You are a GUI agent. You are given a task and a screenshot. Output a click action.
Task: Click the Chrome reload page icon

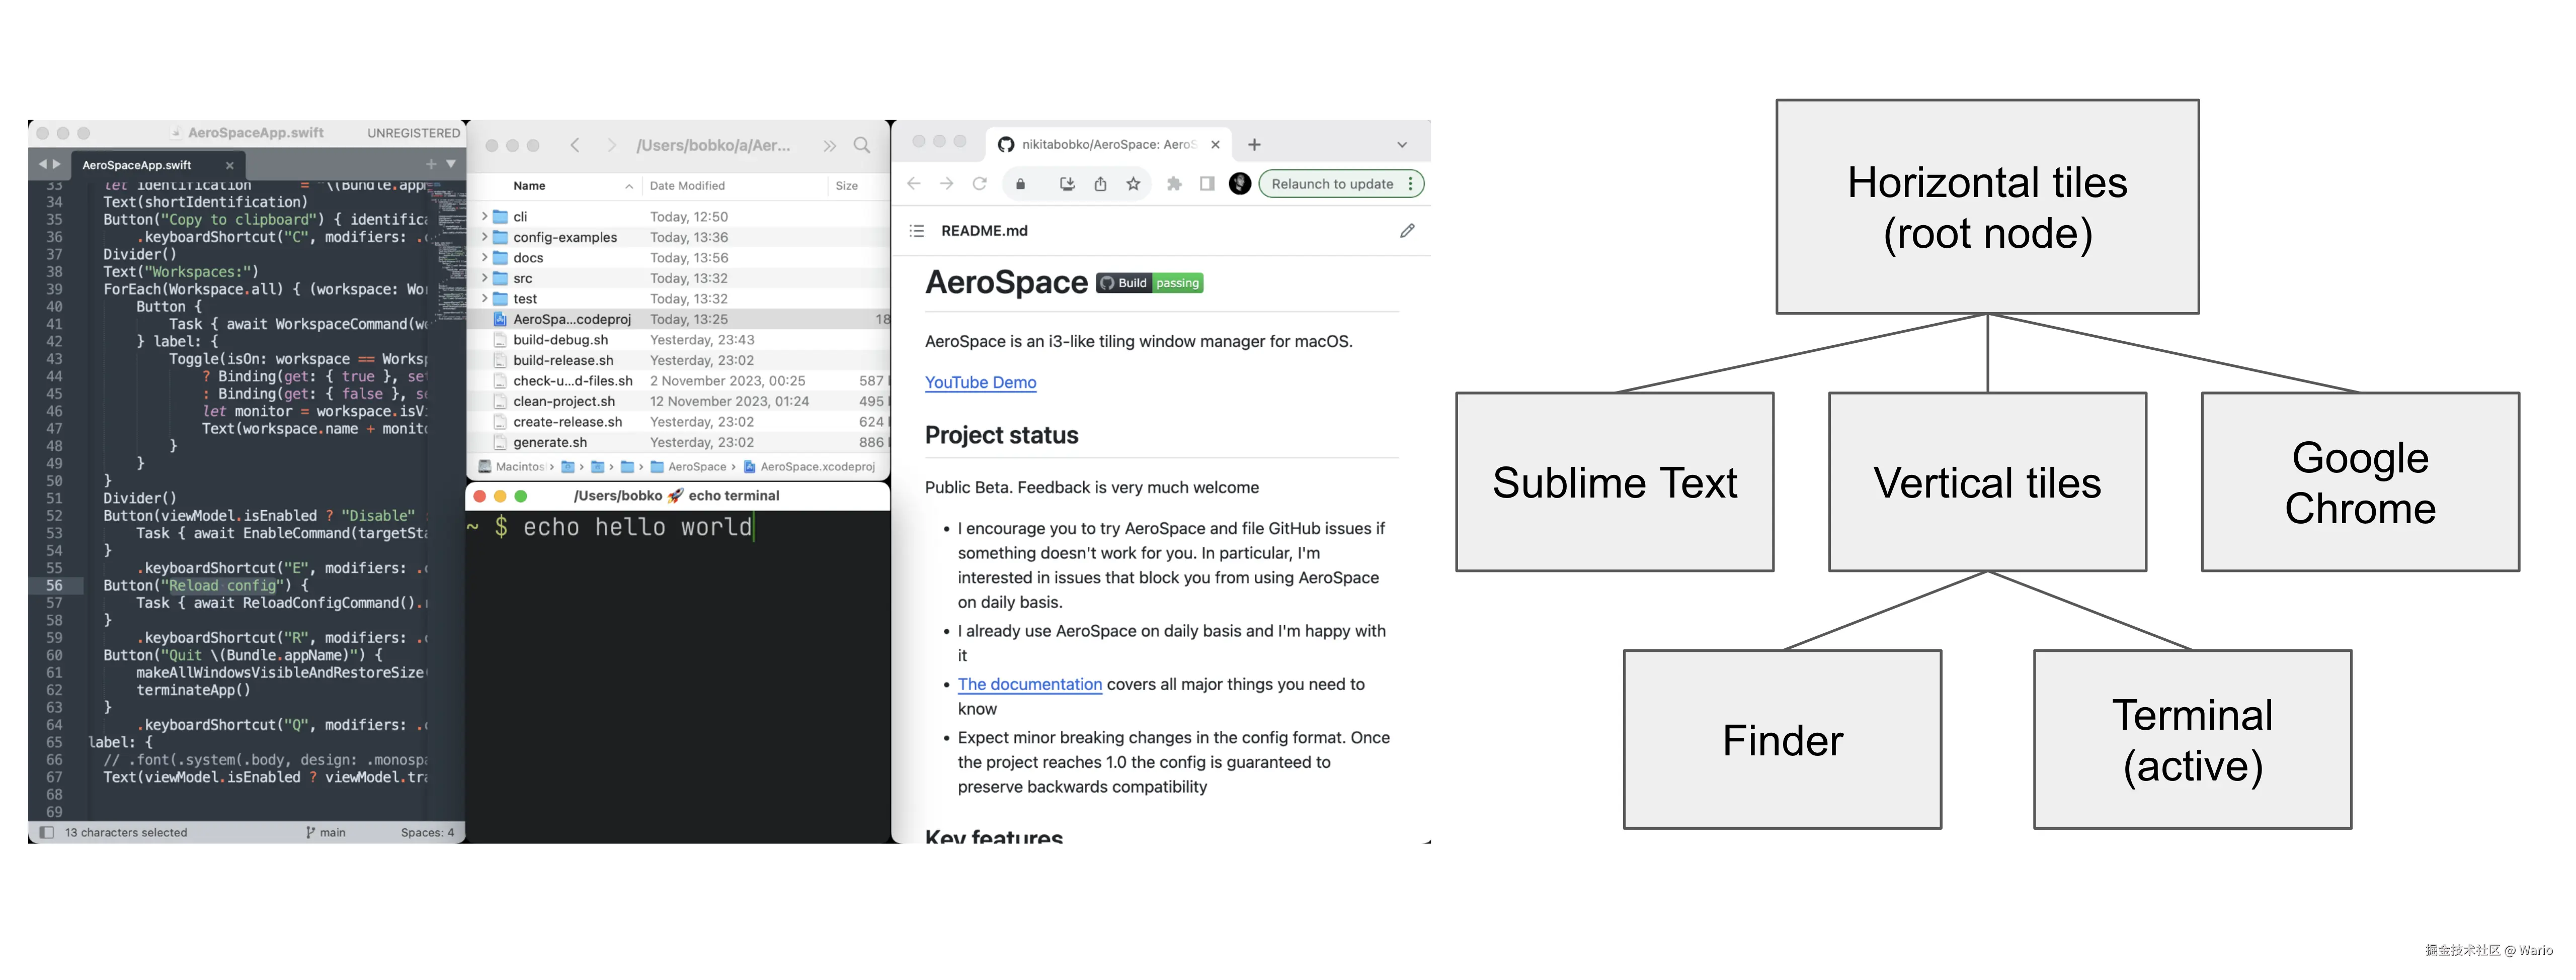point(979,184)
